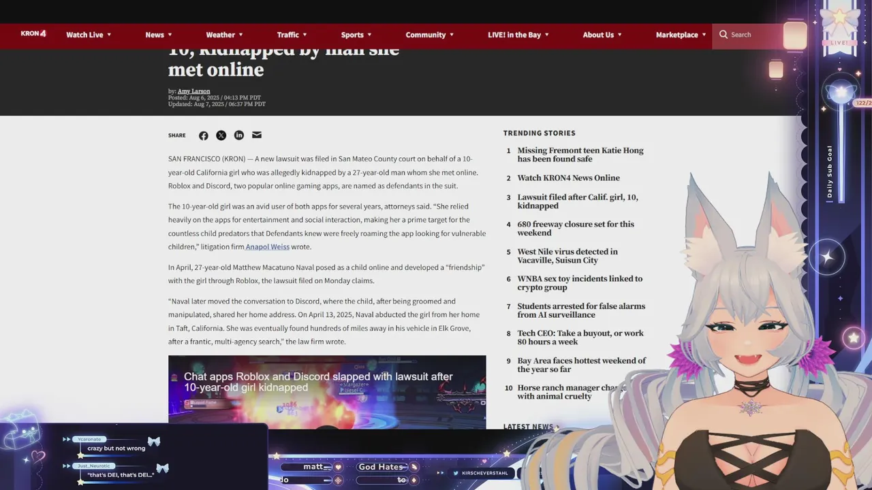
Task: Play the Roblox and Discord lawsuit video
Action: (327, 392)
